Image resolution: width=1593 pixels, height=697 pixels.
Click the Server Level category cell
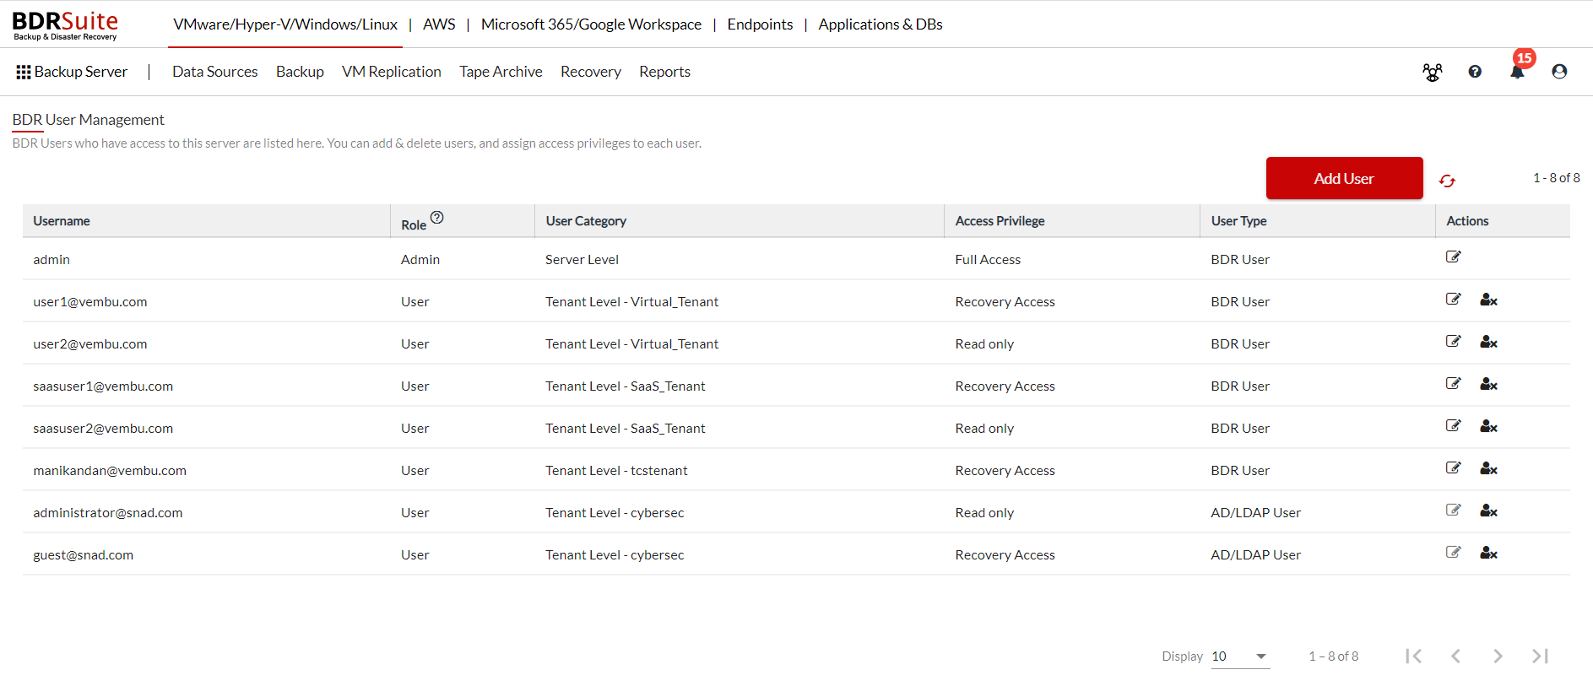pyautogui.click(x=582, y=260)
